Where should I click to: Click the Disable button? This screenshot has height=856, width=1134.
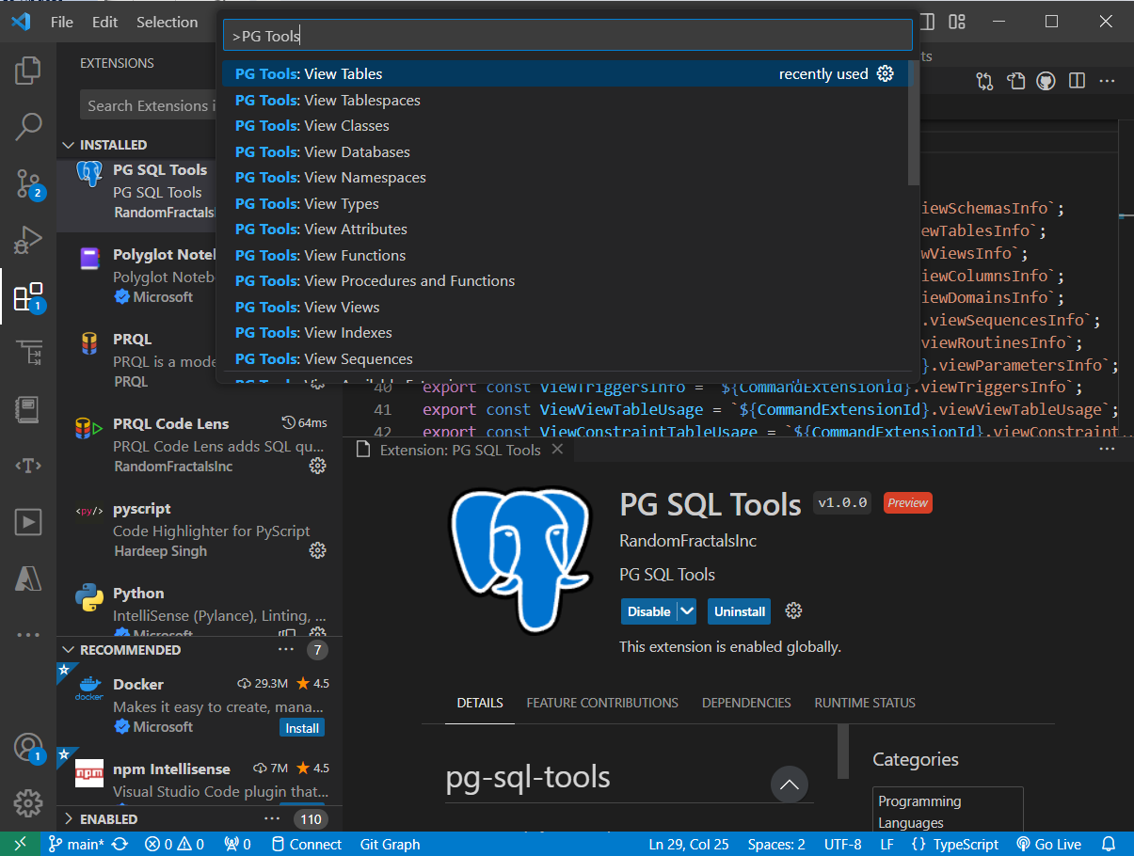(649, 611)
